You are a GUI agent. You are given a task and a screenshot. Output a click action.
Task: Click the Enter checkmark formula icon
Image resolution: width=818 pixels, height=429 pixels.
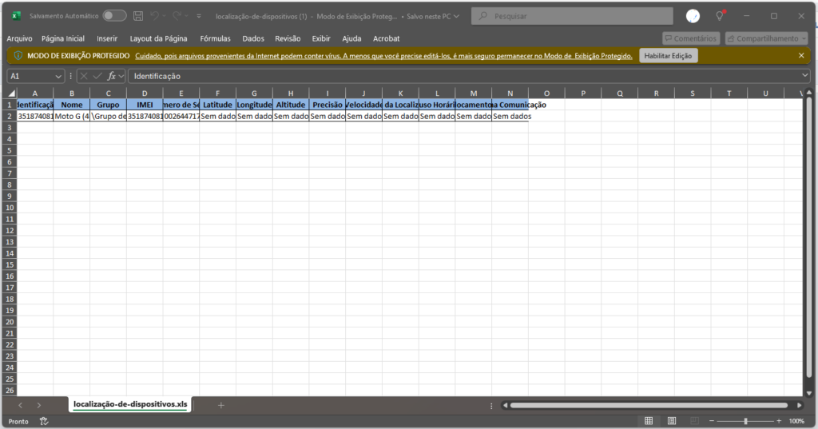coord(97,76)
